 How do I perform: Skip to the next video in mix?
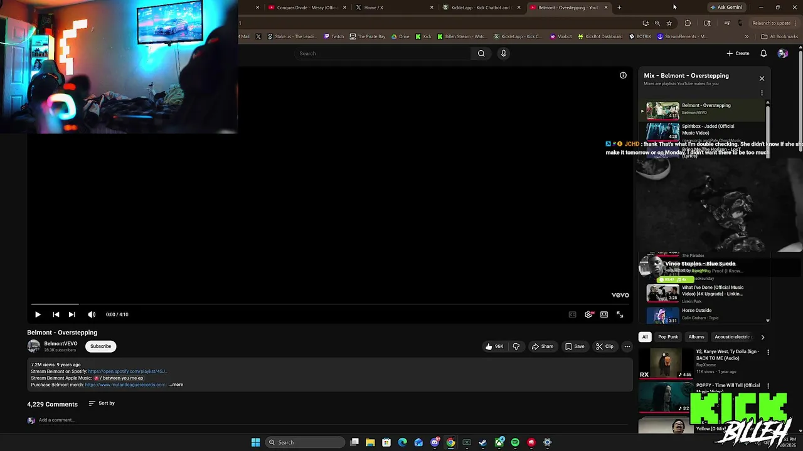(x=72, y=314)
